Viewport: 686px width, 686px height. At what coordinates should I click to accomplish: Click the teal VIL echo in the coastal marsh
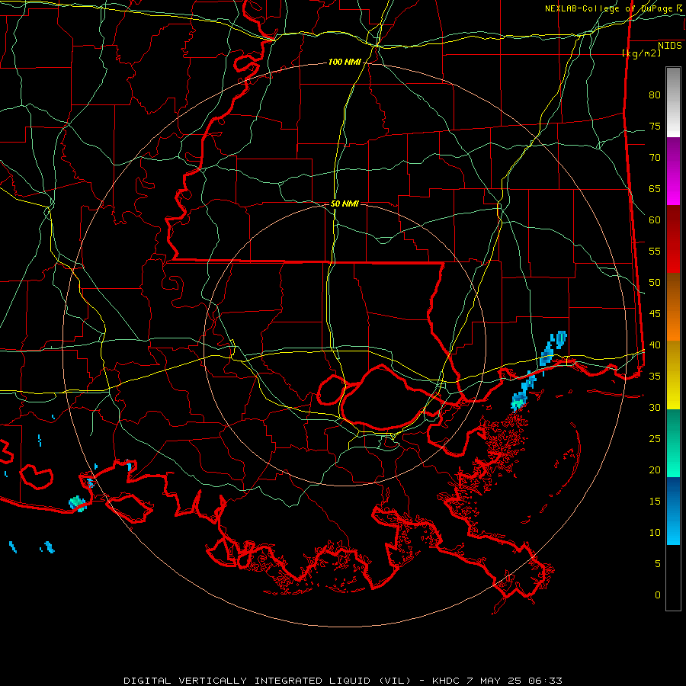pos(518,400)
